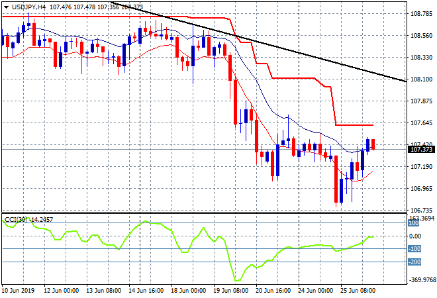Click the 107.875 price scale value

pyautogui.click(x=422, y=101)
